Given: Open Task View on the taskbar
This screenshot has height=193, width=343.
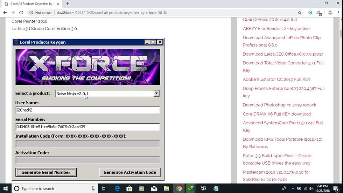Looking at the screenshot, I should pos(104,188).
